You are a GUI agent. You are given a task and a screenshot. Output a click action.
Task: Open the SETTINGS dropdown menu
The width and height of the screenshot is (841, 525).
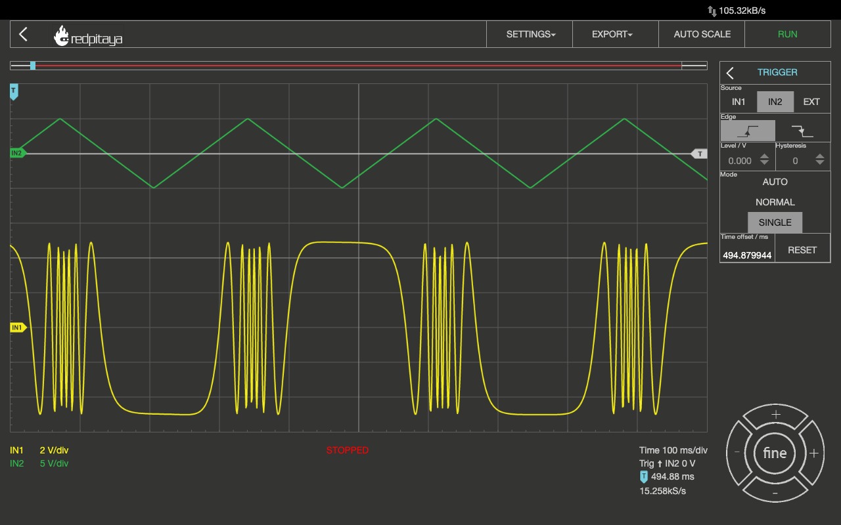pos(530,34)
